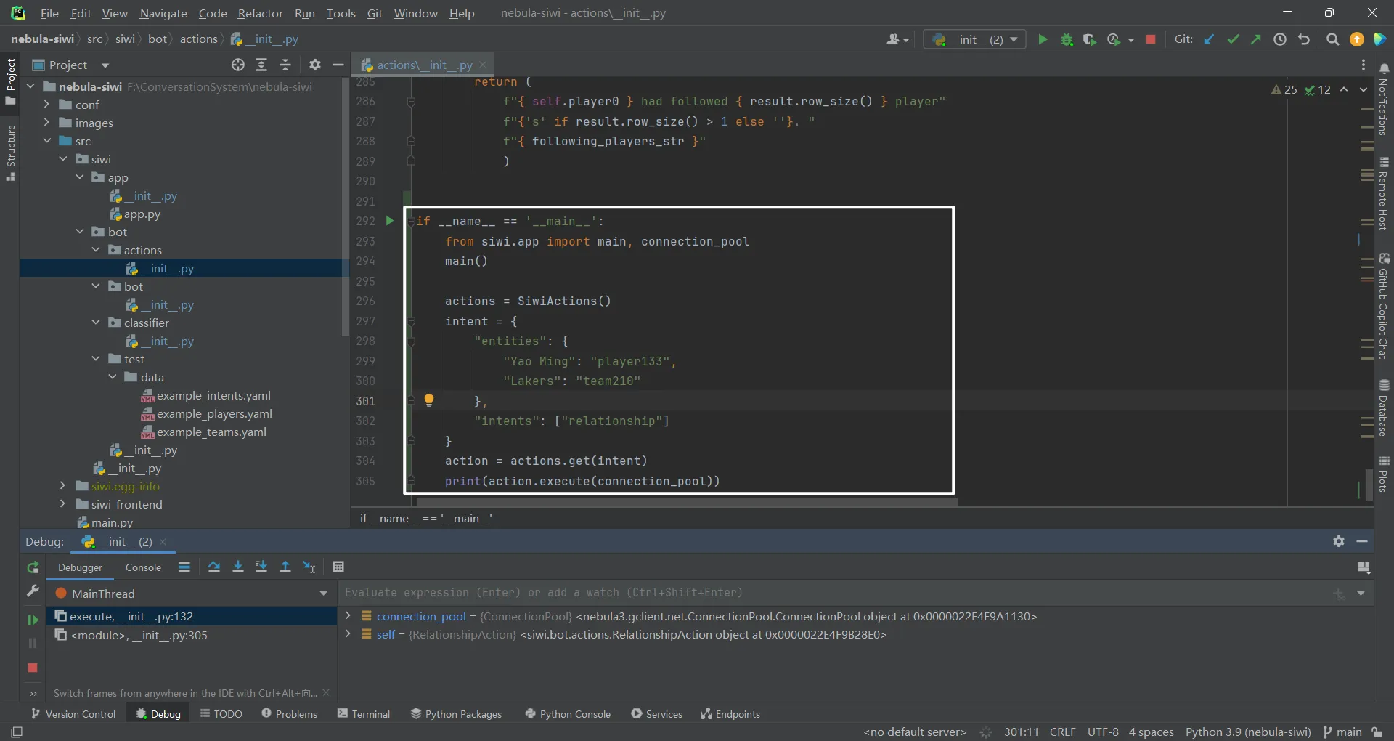Stop debug session red square
This screenshot has width=1394, height=741.
pyautogui.click(x=33, y=668)
